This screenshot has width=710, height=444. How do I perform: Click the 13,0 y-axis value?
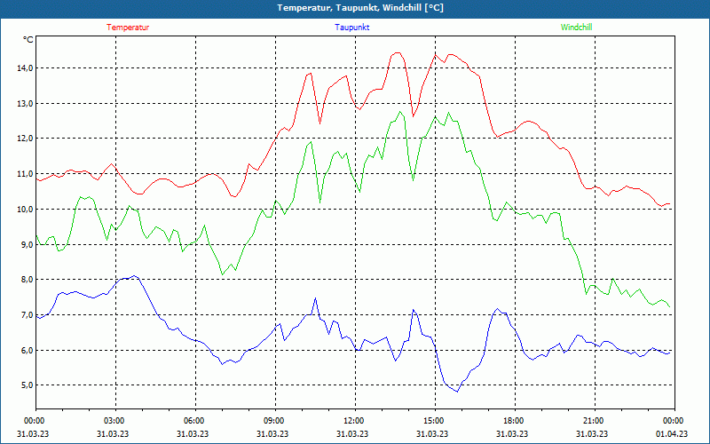[x=25, y=103]
